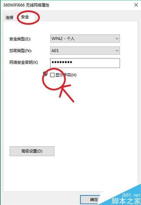This screenshot has height=205, width=141.
Task: Open 高级设置(D) advanced settings
Action: (32, 151)
